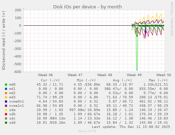Click the nvme1n1 purple legend swatch
This screenshot has height=135, width=175.
6,106
